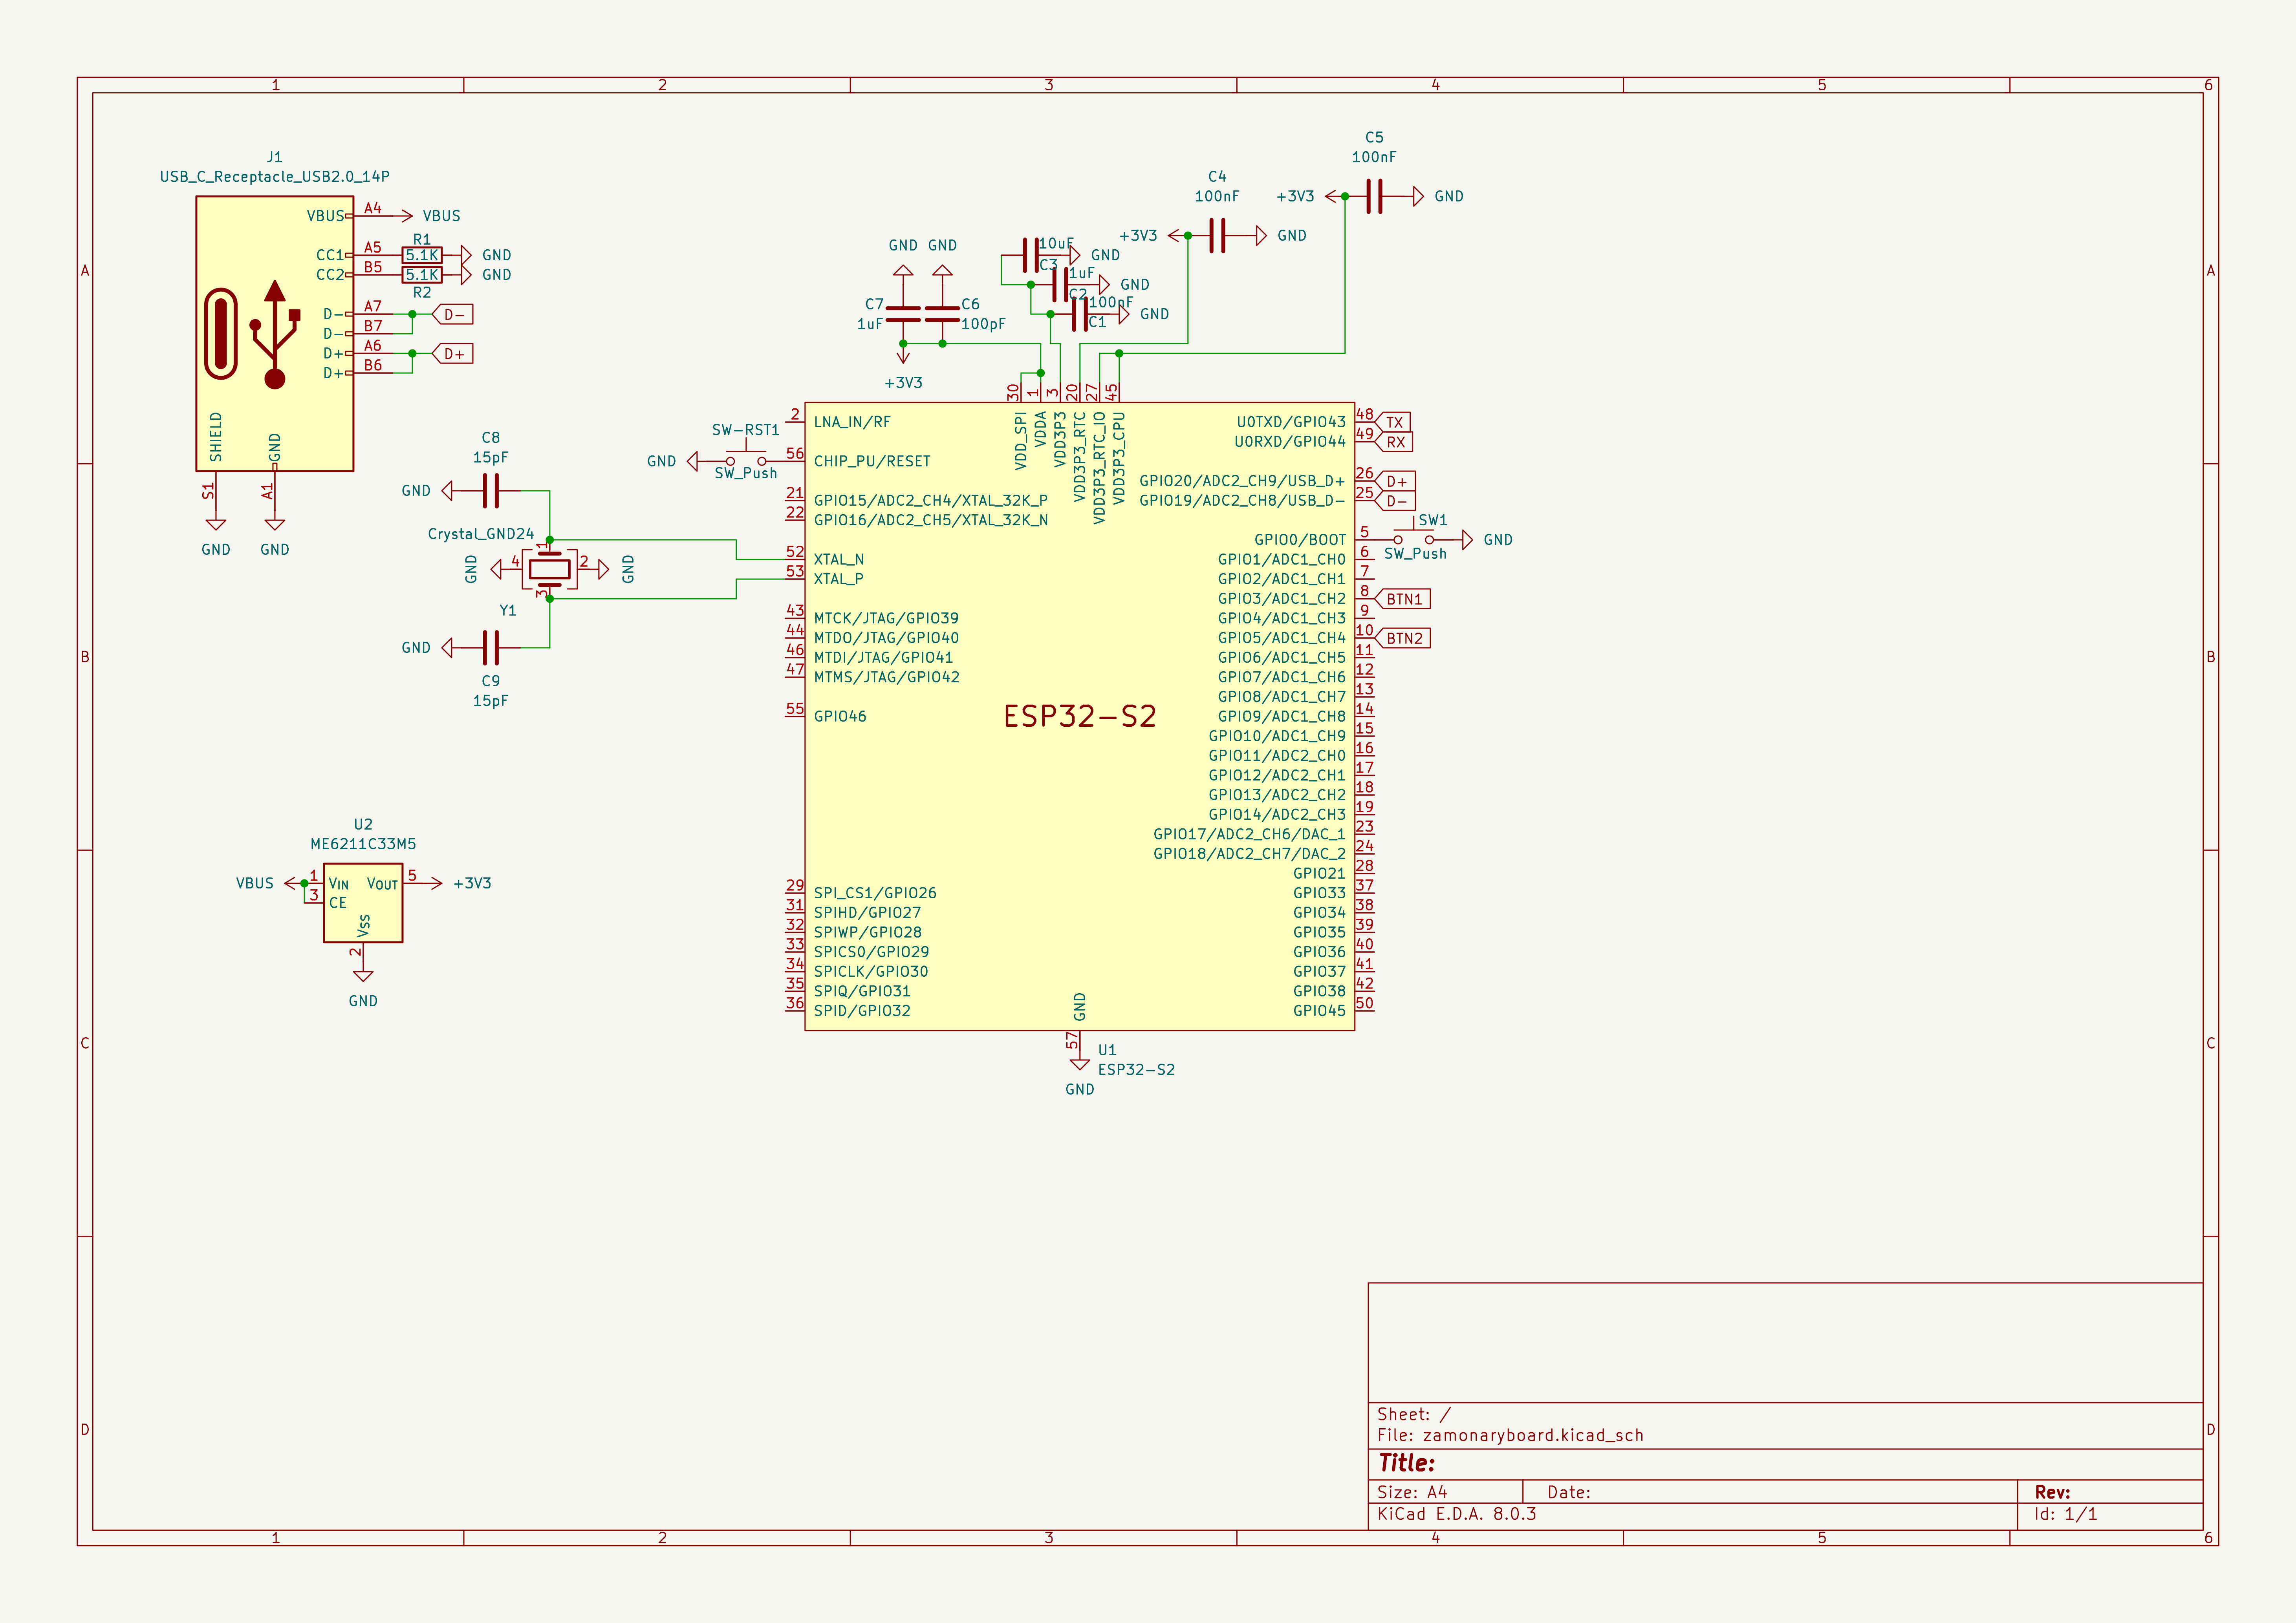Click the TX global label
Image resolution: width=2296 pixels, height=1623 pixels.
(x=1394, y=422)
